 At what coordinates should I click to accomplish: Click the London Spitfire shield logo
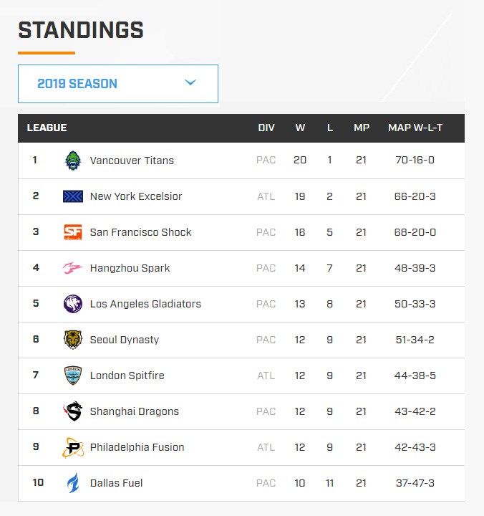pyautogui.click(x=72, y=376)
